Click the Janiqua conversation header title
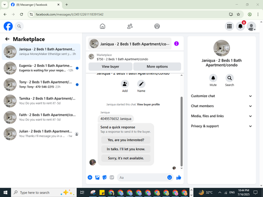 [x=129, y=44]
